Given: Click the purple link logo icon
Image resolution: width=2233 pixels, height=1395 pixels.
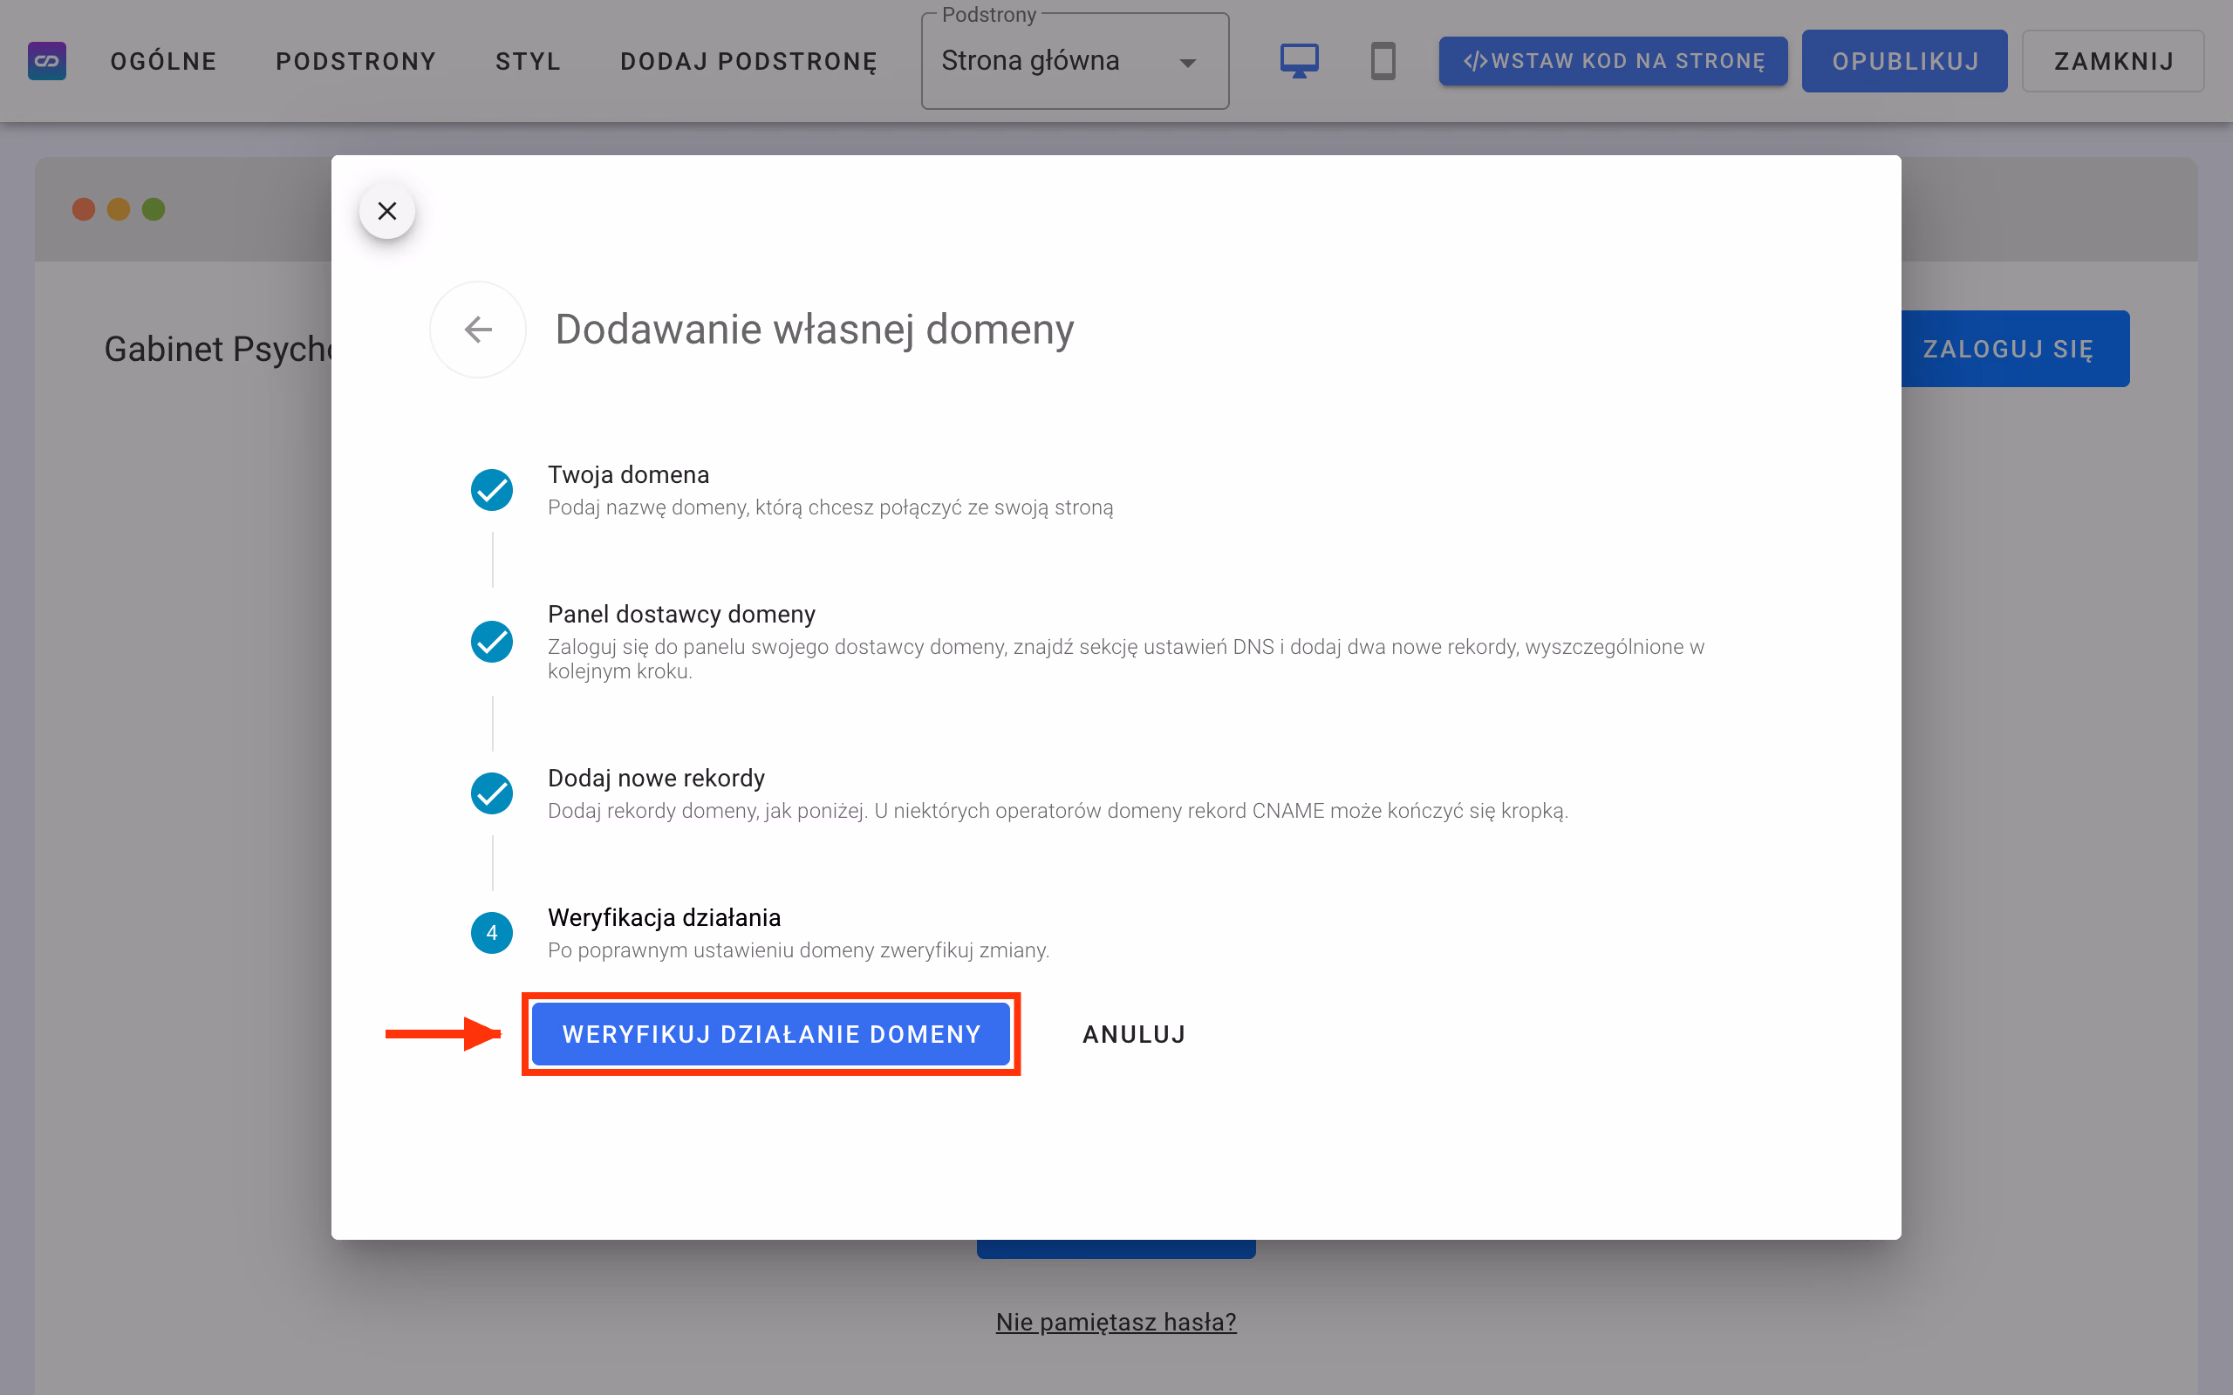Looking at the screenshot, I should (x=47, y=61).
